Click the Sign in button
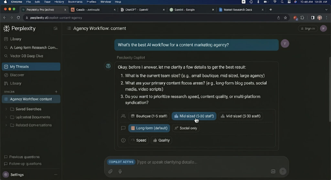 point(308,28)
